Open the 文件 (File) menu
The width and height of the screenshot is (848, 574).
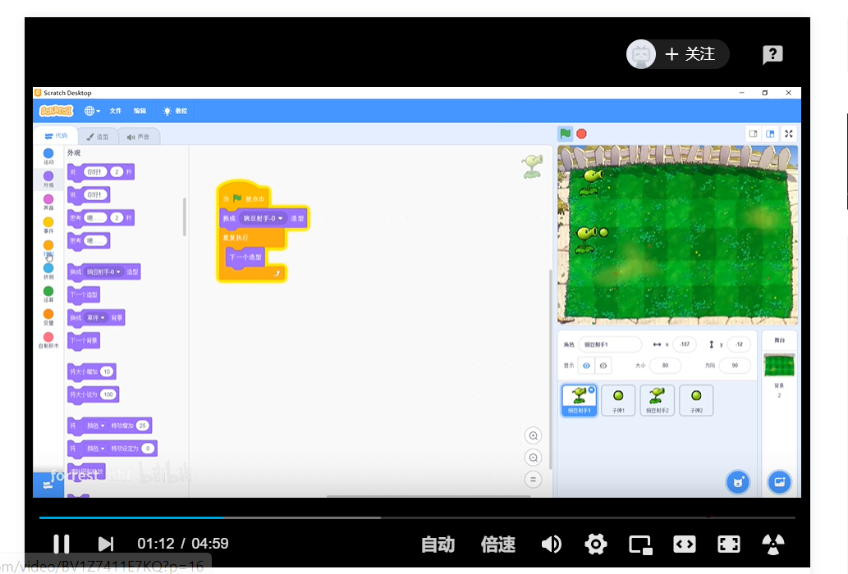(x=116, y=111)
